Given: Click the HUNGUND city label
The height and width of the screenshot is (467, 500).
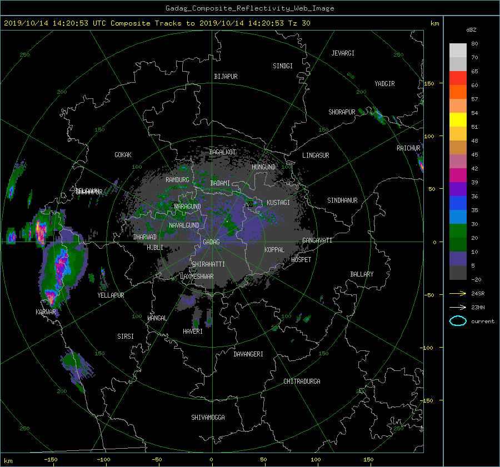Looking at the screenshot, I should point(263,167).
